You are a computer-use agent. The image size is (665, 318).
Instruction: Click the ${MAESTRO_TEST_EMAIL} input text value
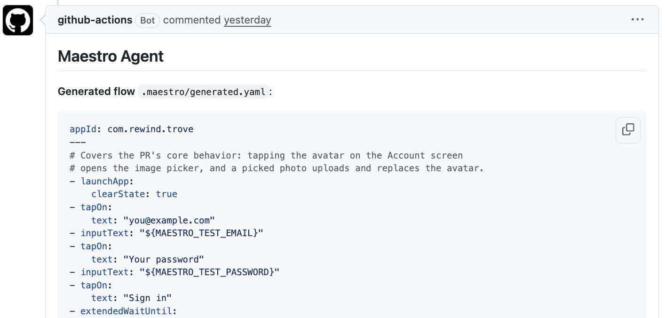tap(201, 233)
